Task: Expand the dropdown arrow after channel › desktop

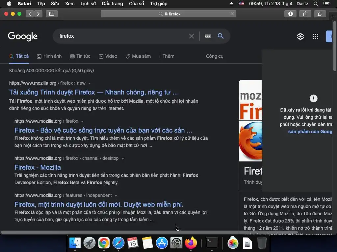Action: [x=123, y=158]
